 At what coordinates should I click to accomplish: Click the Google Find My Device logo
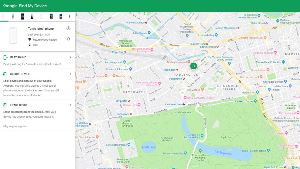[25, 6]
